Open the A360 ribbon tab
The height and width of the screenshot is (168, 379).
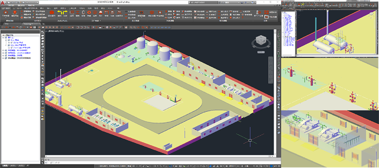tap(110, 8)
